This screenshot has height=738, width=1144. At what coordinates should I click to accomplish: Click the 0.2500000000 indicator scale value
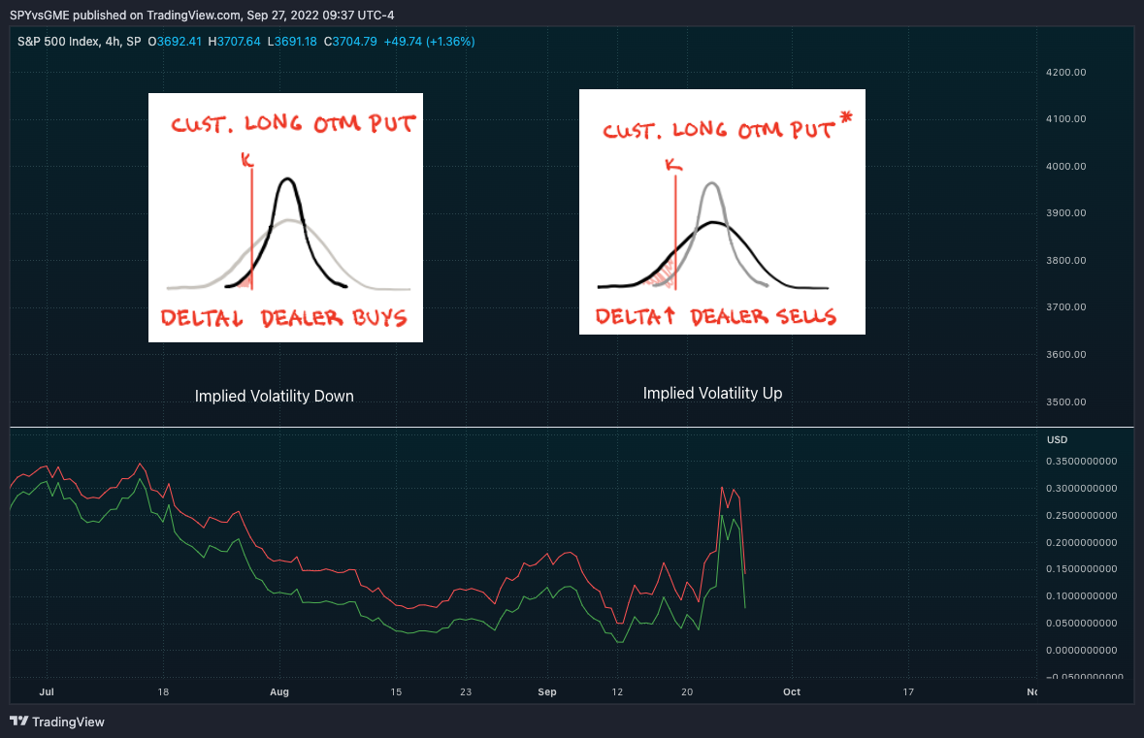point(1081,516)
